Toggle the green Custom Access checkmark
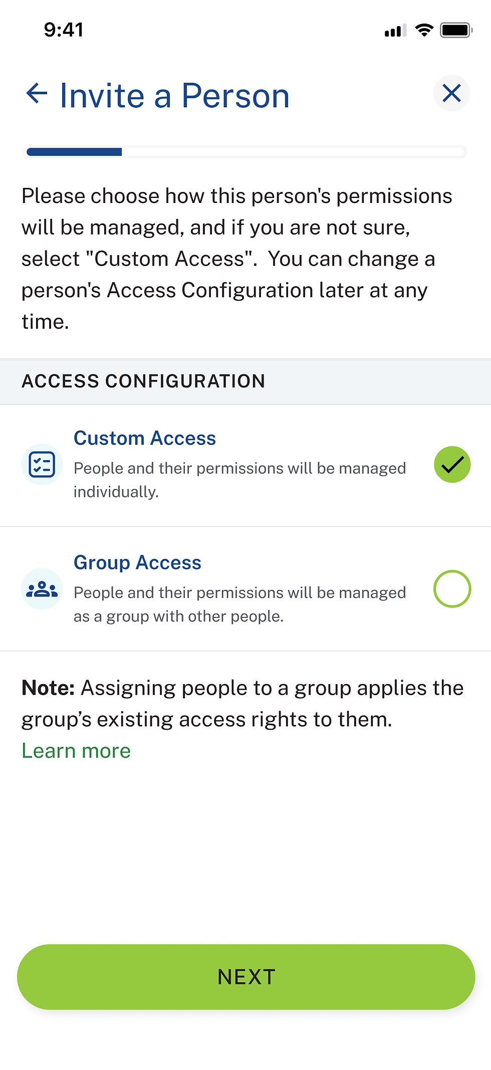Viewport: 491px width, 1070px height. click(452, 465)
